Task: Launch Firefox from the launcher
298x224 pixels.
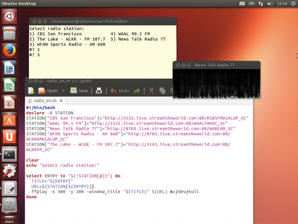Action: pyautogui.click(x=9, y=51)
